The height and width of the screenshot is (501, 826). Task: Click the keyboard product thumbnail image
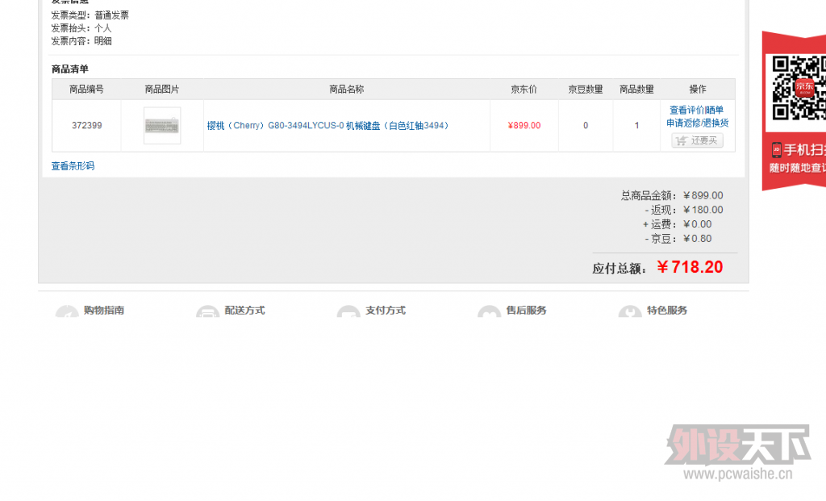click(x=162, y=125)
